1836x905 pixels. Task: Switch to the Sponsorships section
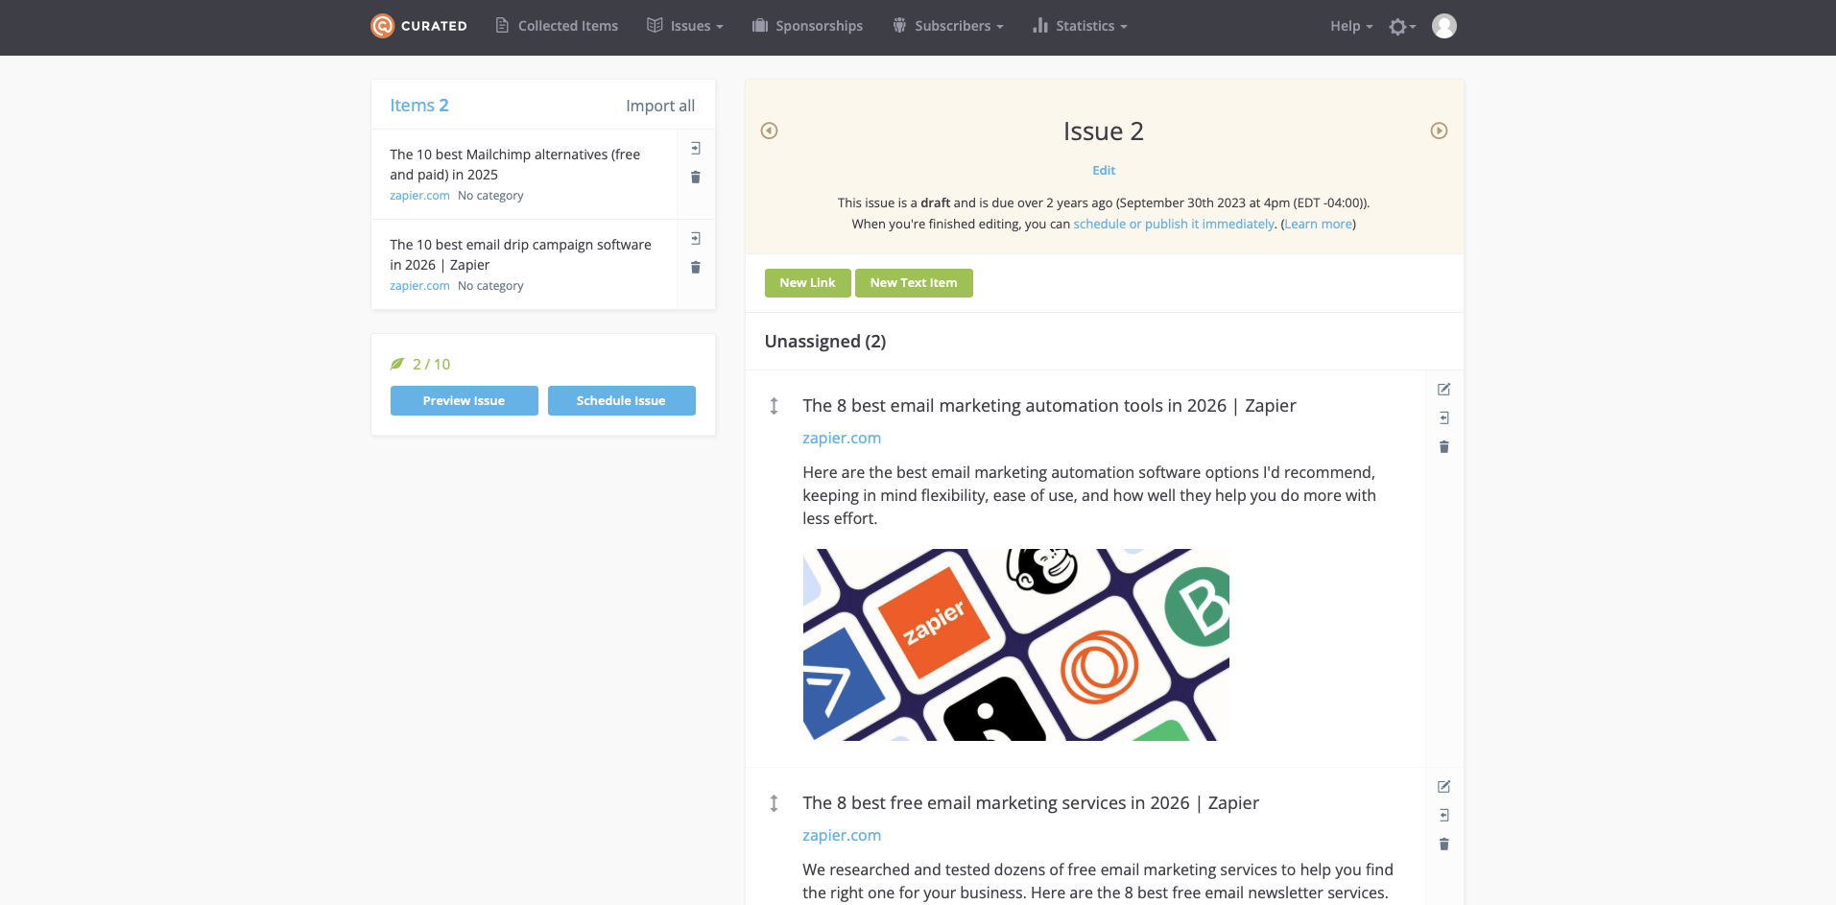point(807,26)
